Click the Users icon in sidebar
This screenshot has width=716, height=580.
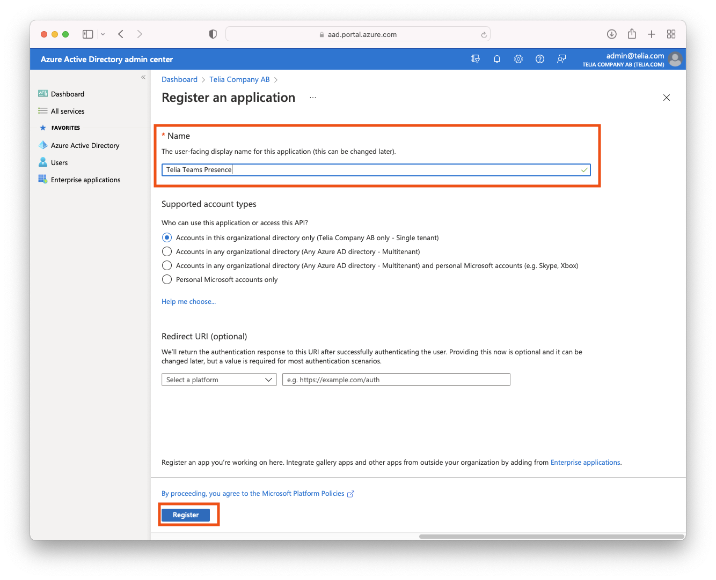43,162
